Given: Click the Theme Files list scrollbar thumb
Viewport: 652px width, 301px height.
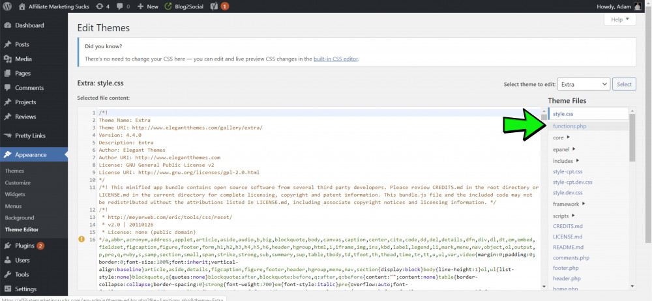Looking at the screenshot, I should click(x=632, y=137).
